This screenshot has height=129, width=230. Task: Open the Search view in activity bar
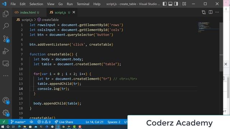(6, 26)
